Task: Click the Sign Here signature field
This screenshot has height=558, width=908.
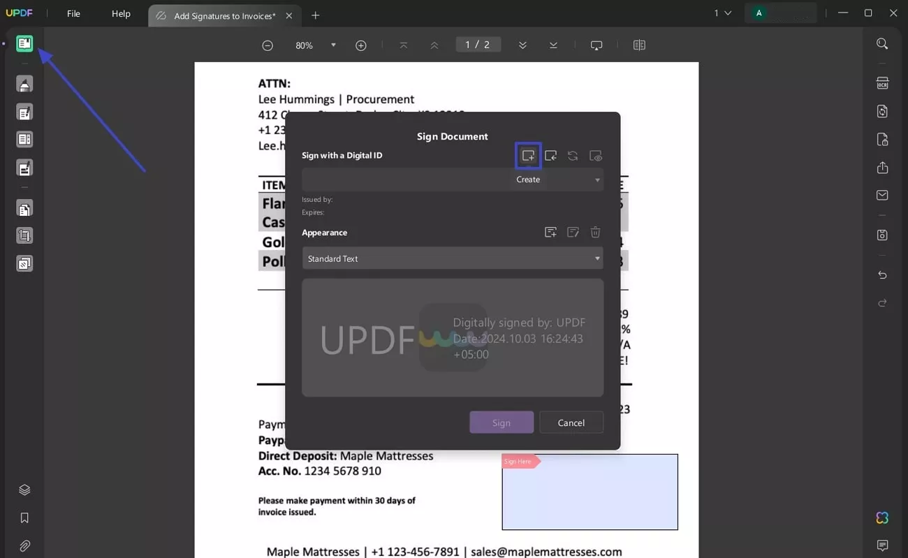Action: click(590, 492)
